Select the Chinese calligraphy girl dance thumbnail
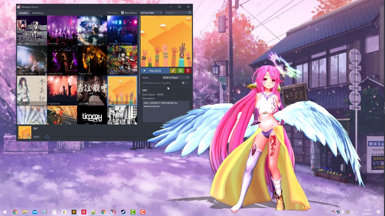Image resolution: width=385 pixels, height=216 pixels. (x=32, y=90)
